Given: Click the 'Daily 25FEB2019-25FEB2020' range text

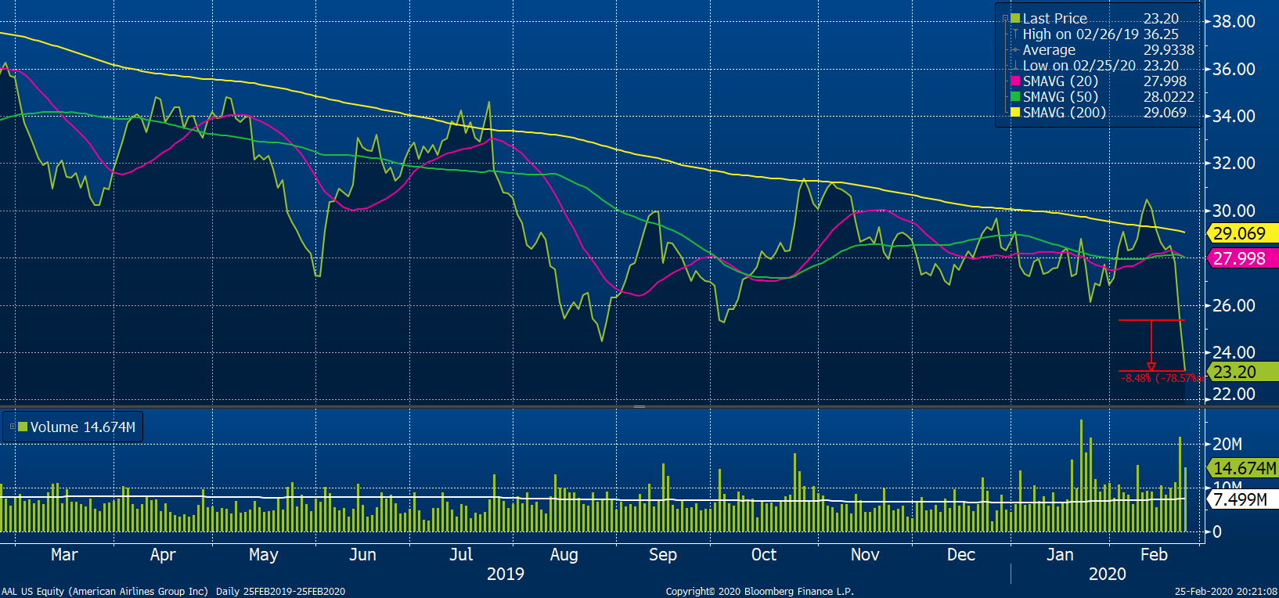Looking at the screenshot, I should [x=281, y=591].
